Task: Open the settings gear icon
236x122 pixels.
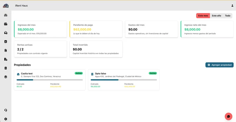Action: pyautogui.click(x=6, y=119)
